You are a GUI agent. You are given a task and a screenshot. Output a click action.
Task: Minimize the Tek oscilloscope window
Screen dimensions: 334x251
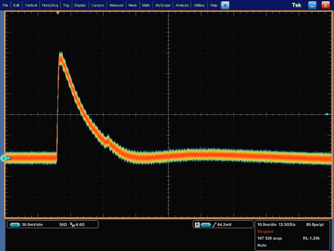point(312,6)
